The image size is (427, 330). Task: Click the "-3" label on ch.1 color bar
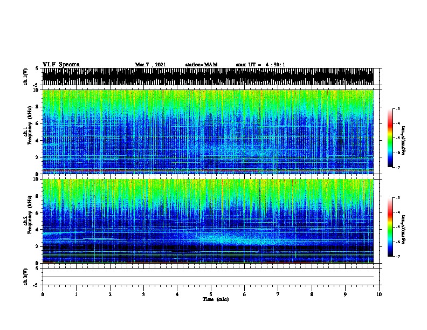pyautogui.click(x=397, y=108)
